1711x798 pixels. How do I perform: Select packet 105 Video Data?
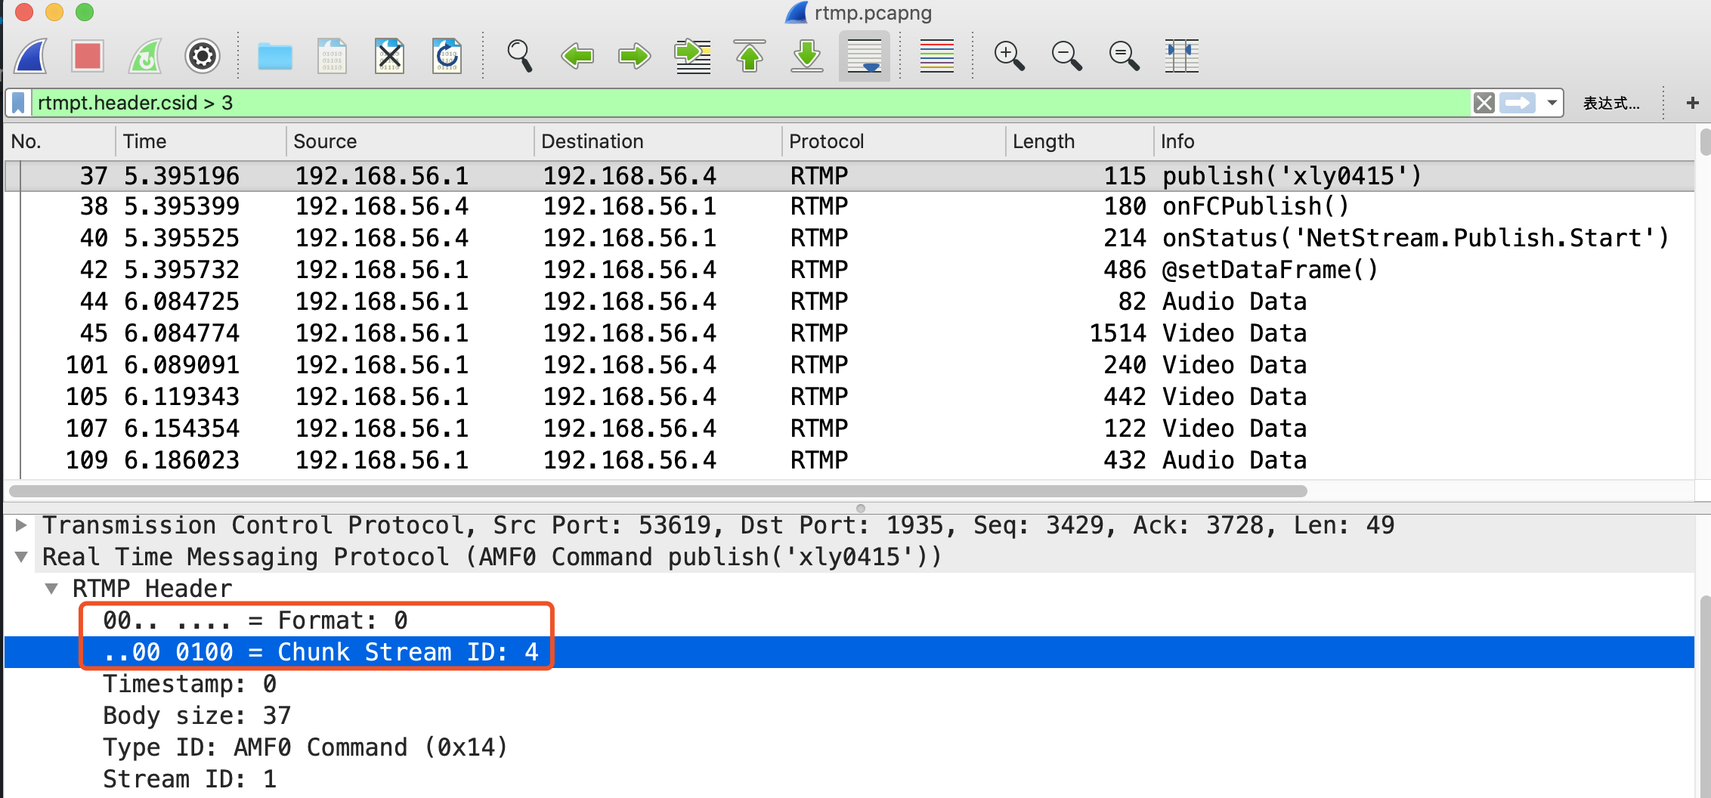(849, 397)
